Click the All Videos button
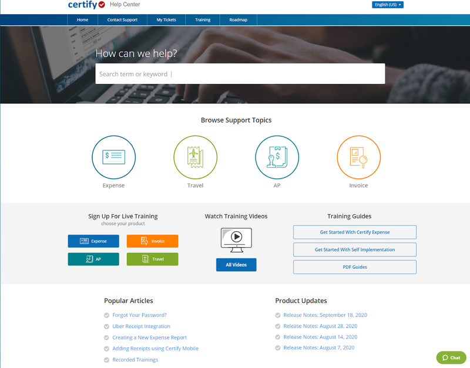The image size is (470, 368). pos(236,265)
